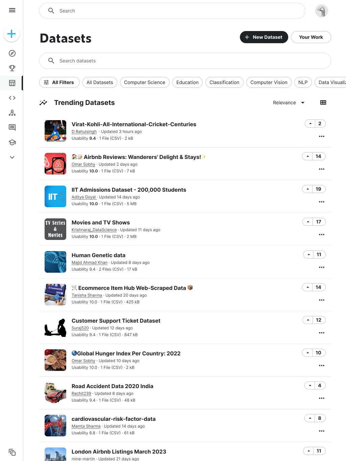The image size is (346, 461).
Task: Click the New Dataset button
Action: pyautogui.click(x=264, y=37)
